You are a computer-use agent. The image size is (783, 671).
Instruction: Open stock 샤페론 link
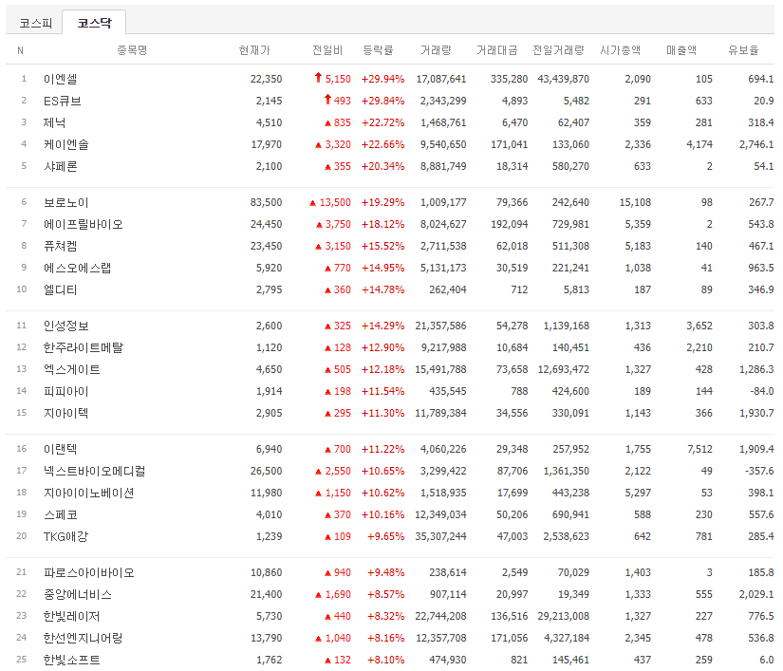tap(61, 166)
